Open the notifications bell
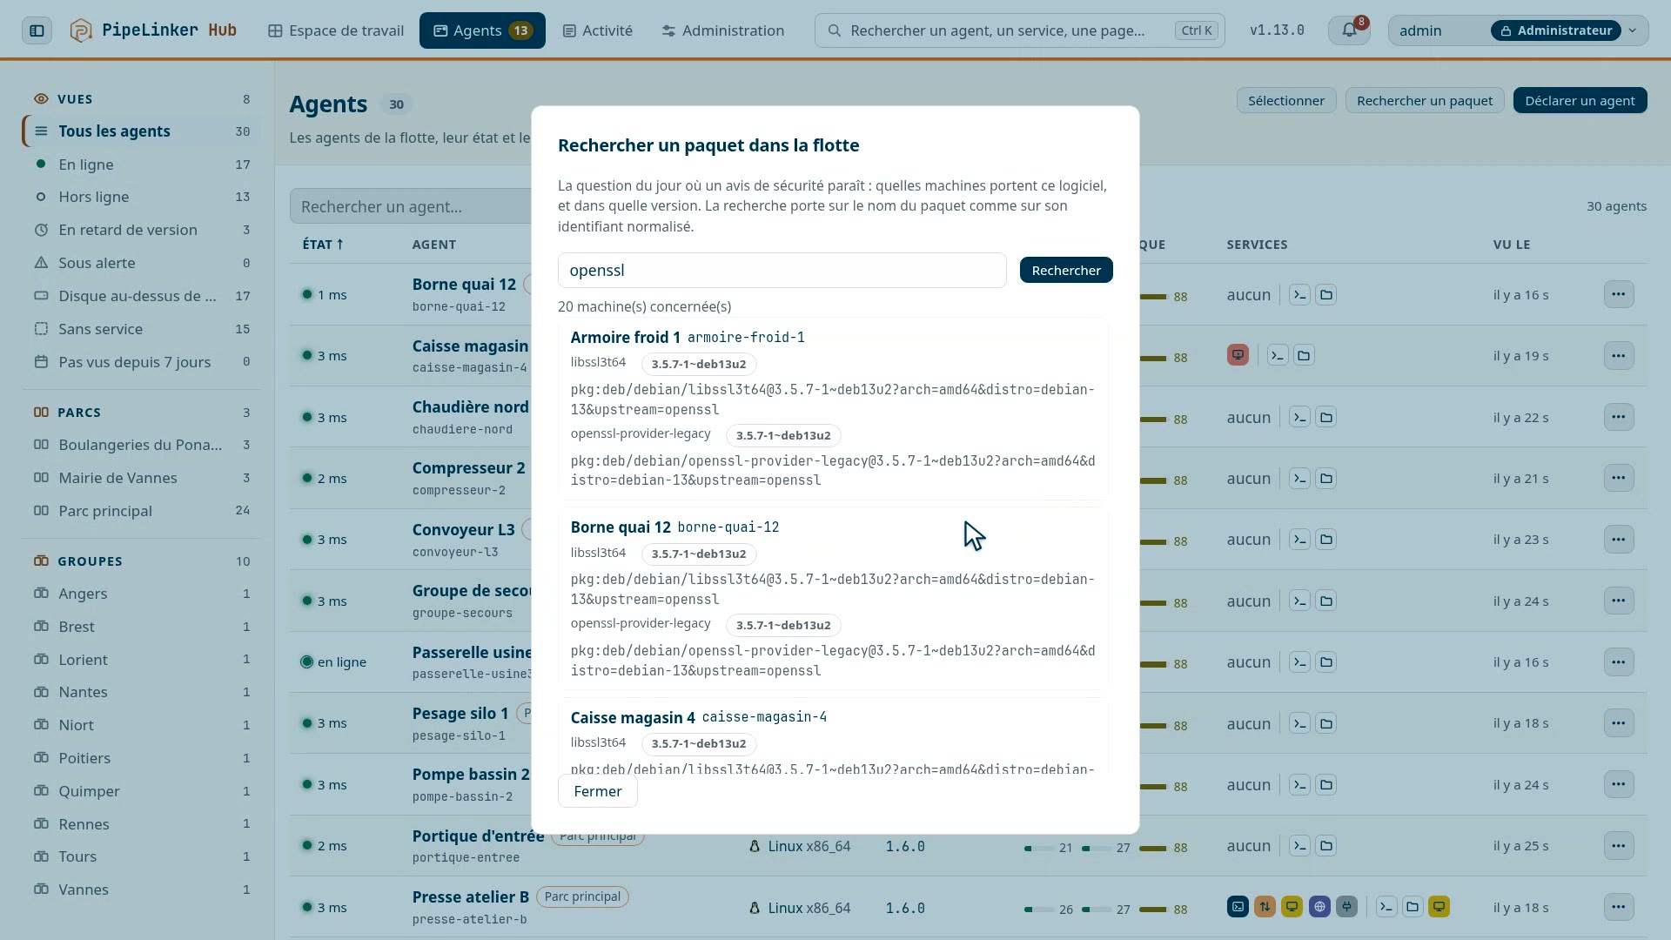The height and width of the screenshot is (940, 1671). coord(1349,30)
